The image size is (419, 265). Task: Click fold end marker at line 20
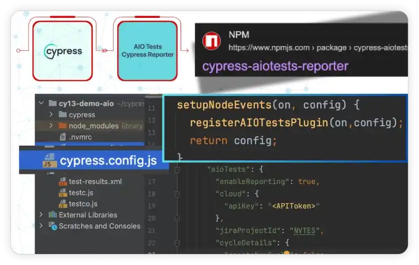click(x=177, y=218)
